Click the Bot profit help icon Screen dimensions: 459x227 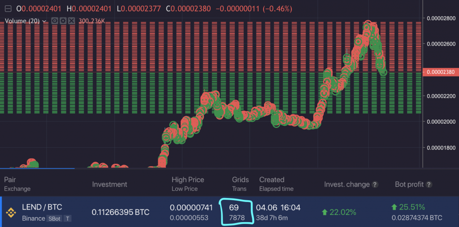(429, 184)
